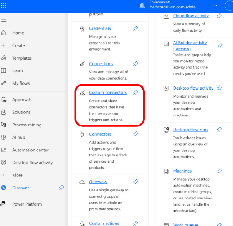Pin Desktop flow runs to navigation
The width and height of the screenshot is (233, 226).
[219, 130]
